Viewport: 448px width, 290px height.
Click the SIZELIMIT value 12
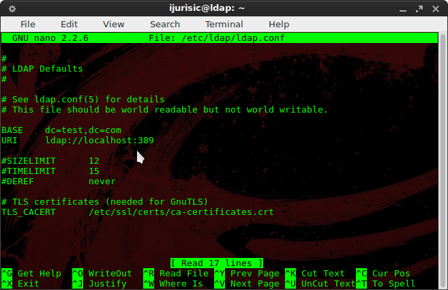(94, 161)
